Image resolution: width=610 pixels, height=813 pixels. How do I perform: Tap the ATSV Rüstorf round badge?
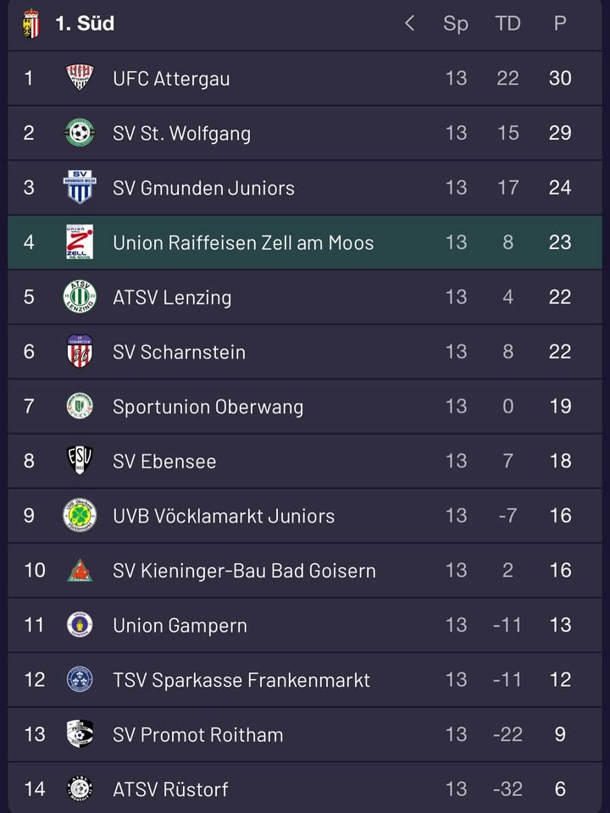80,788
